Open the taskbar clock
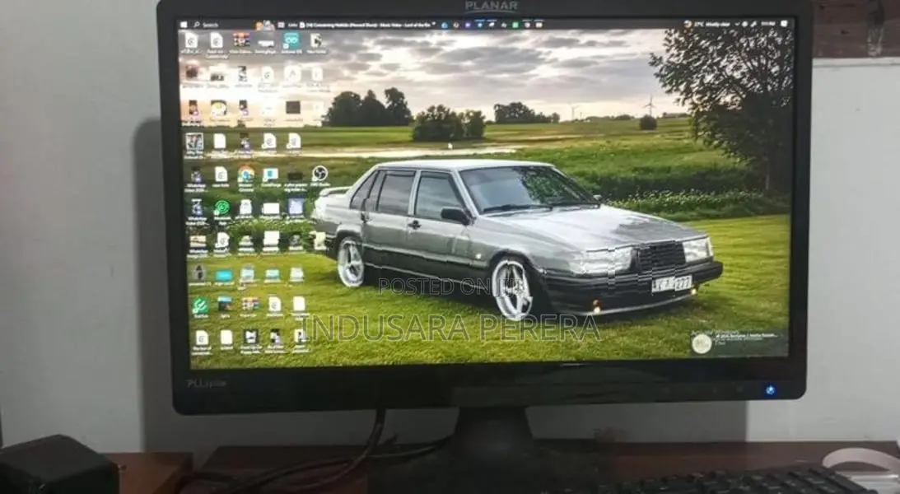This screenshot has height=494, width=900. [767, 24]
